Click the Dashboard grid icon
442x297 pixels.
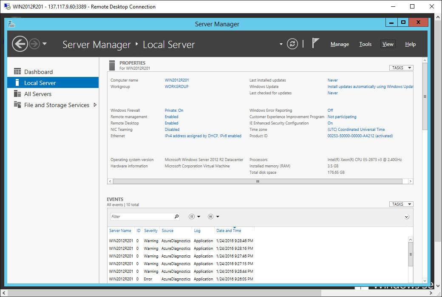click(17, 71)
